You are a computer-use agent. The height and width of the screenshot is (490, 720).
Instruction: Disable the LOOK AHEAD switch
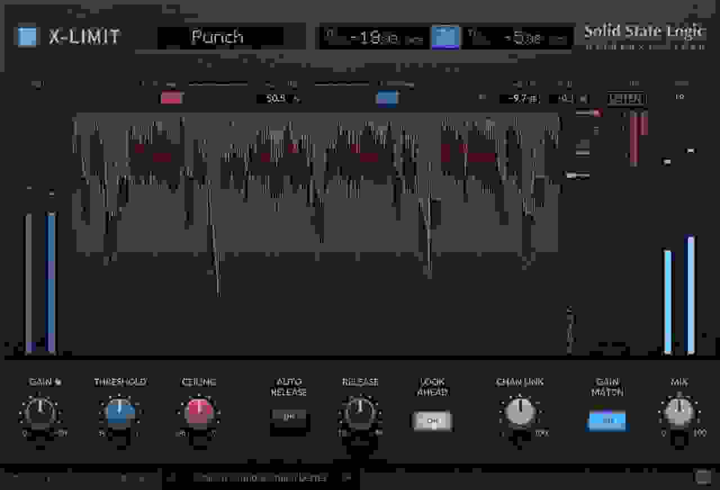(432, 420)
